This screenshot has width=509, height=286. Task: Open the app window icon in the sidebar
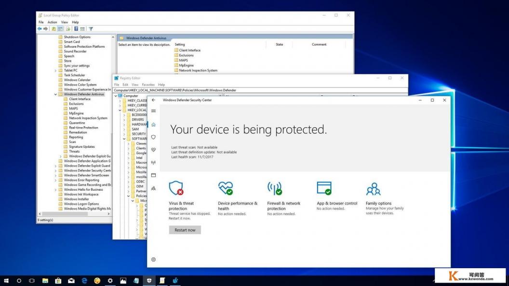(x=154, y=175)
